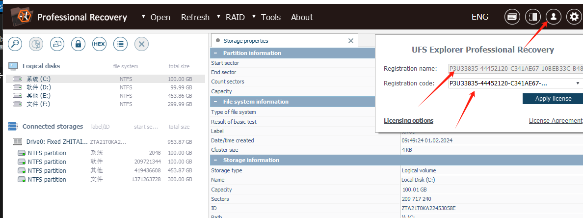The height and width of the screenshot is (218, 583).
Task: Close the Storage properties tab
Action: pos(350,41)
